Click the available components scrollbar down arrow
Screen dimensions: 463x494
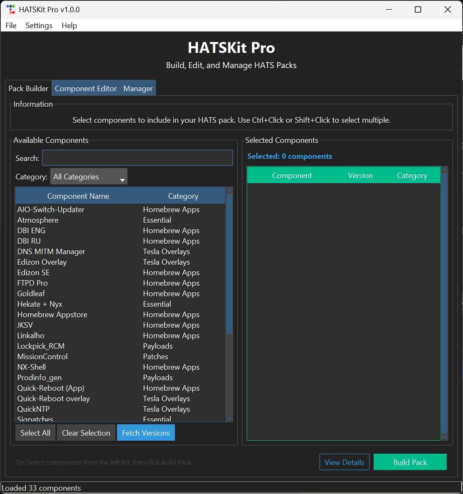tap(229, 419)
